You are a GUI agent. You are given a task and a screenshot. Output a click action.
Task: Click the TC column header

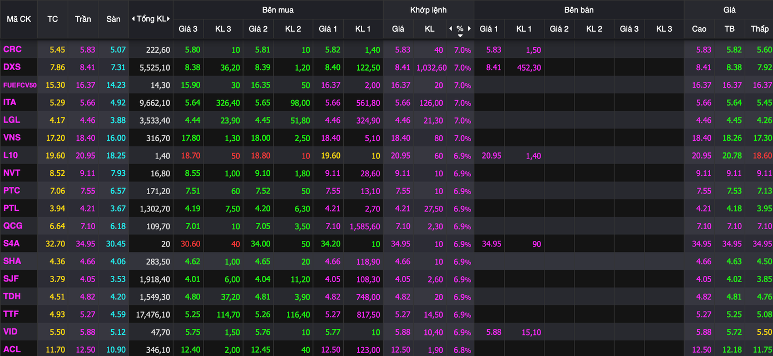53,19
